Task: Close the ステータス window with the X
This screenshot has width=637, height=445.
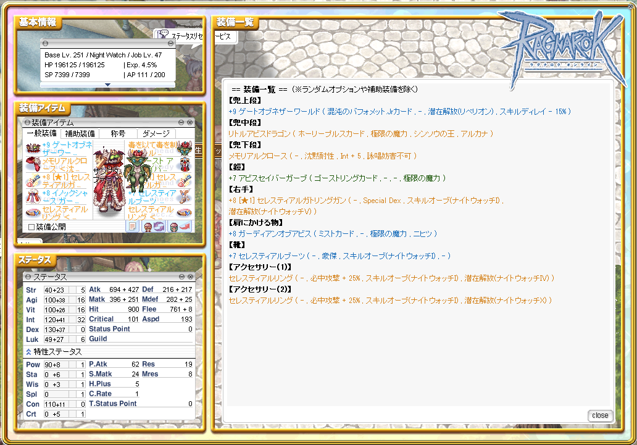Action: click(190, 277)
